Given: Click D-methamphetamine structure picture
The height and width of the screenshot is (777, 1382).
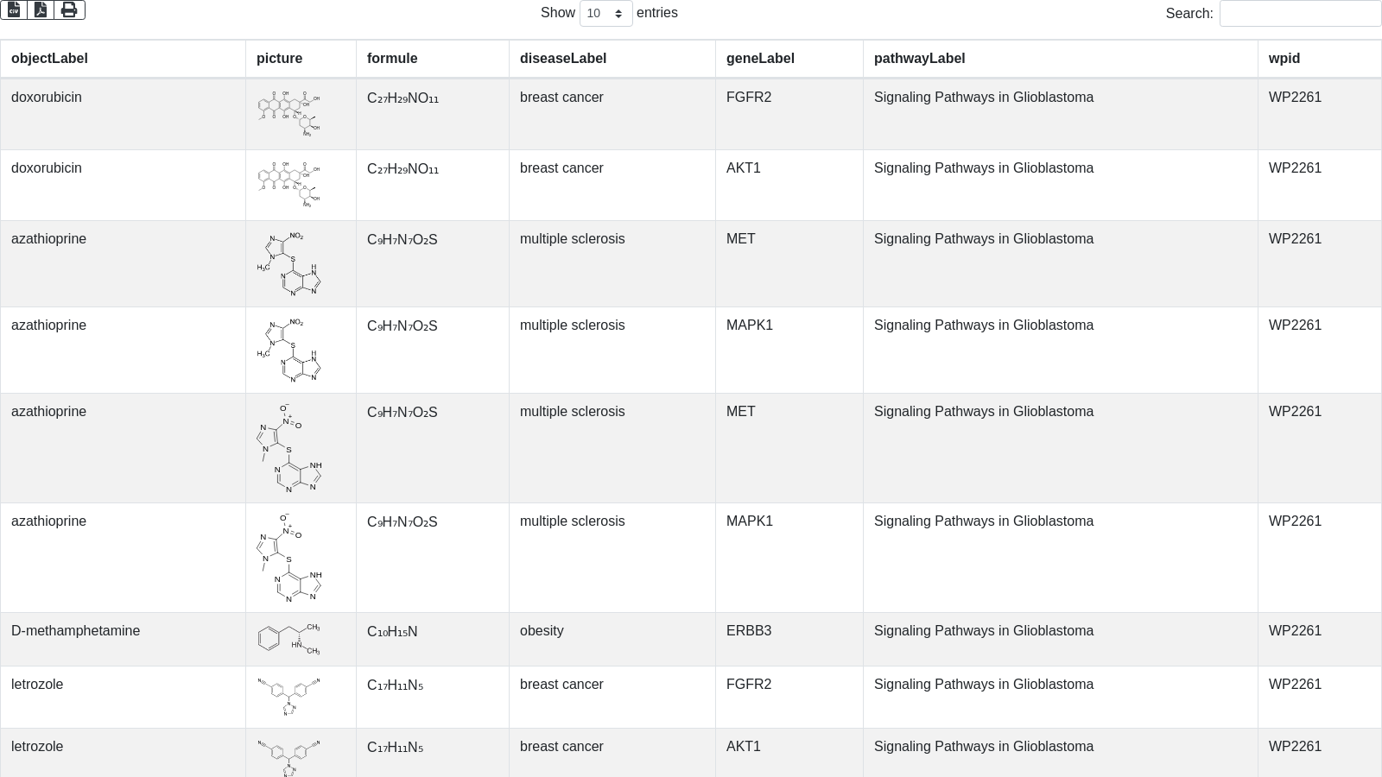Looking at the screenshot, I should tap(288, 639).
